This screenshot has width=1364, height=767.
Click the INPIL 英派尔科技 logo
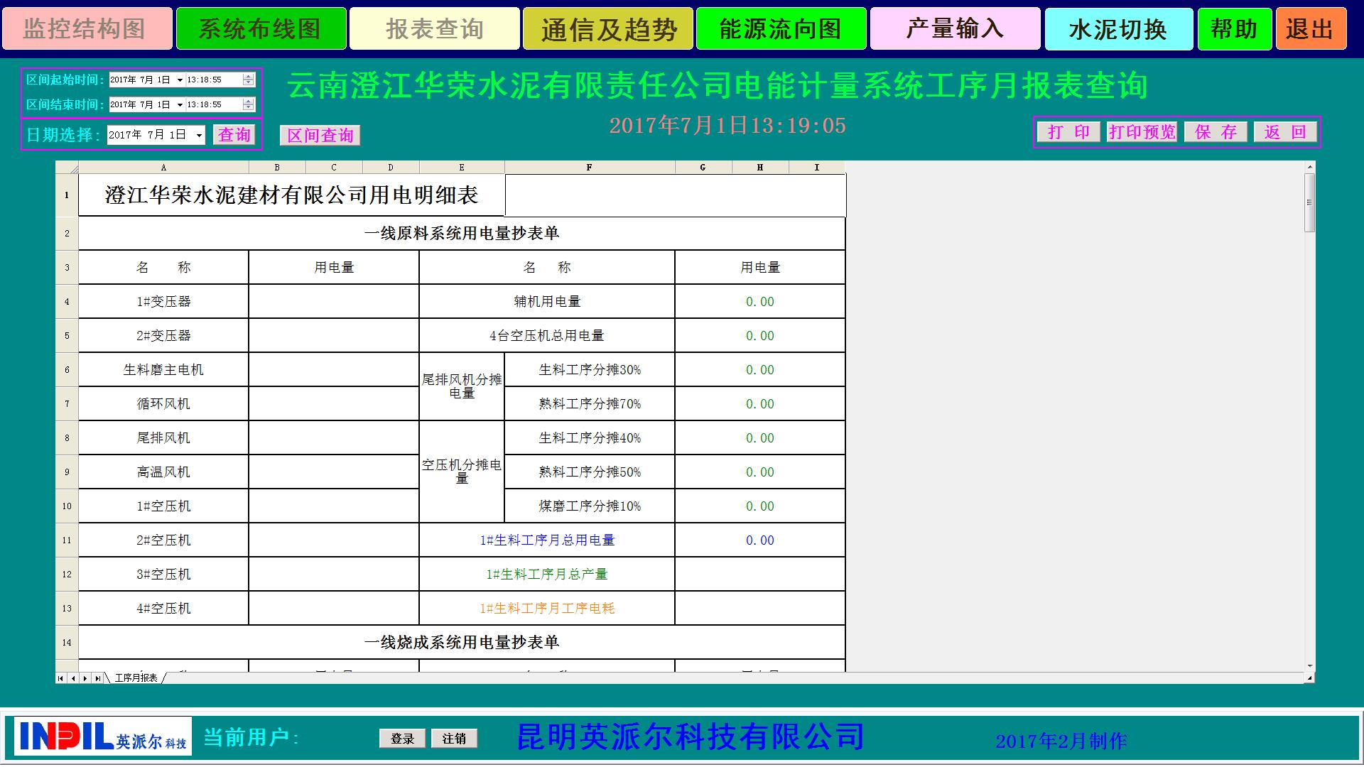point(103,736)
